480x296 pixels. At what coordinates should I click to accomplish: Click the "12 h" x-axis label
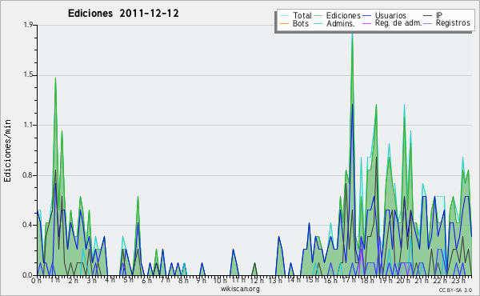pyautogui.click(x=257, y=280)
